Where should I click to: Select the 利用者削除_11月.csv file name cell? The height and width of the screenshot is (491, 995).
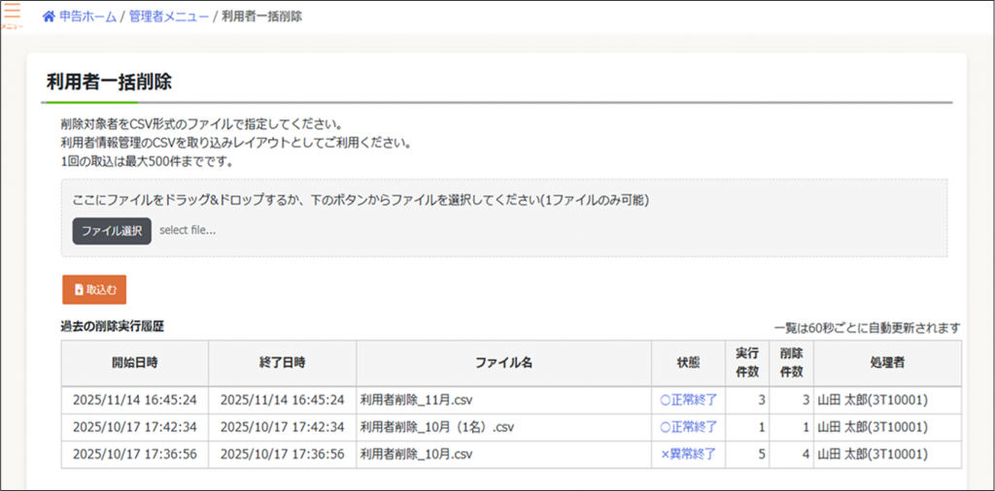[416, 399]
